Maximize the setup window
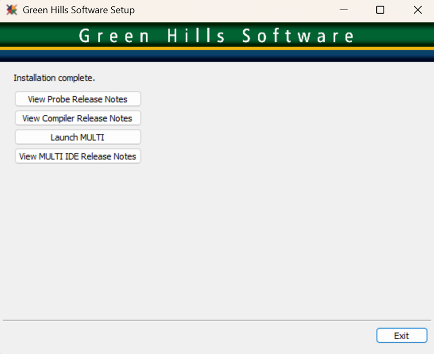434x354 pixels. (x=380, y=10)
